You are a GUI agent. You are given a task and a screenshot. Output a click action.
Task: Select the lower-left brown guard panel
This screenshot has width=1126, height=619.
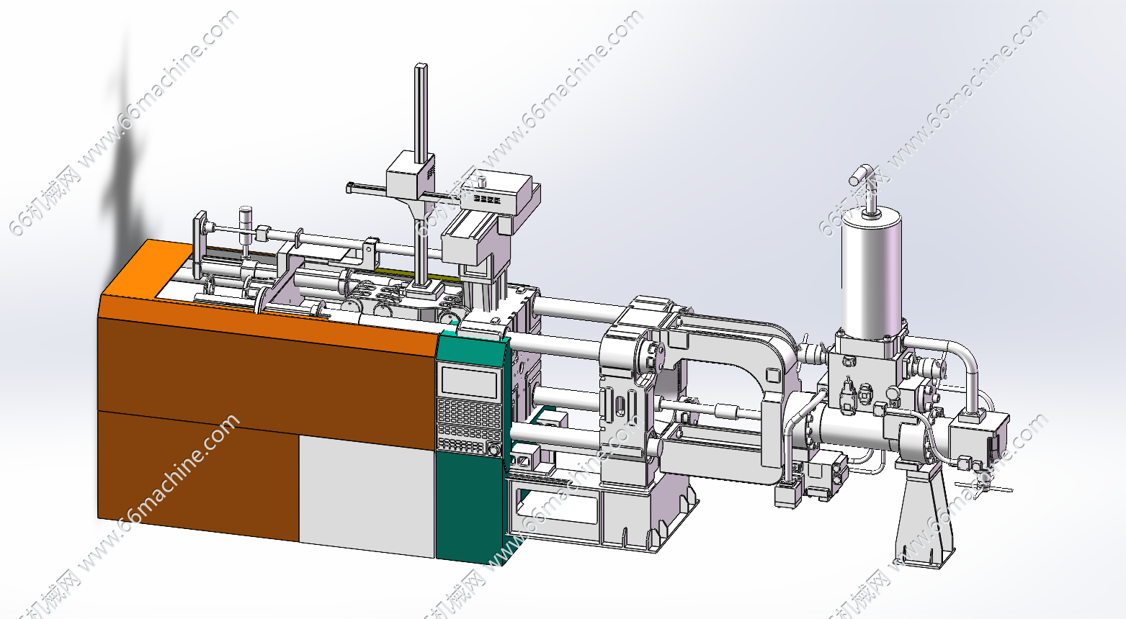pos(199,475)
